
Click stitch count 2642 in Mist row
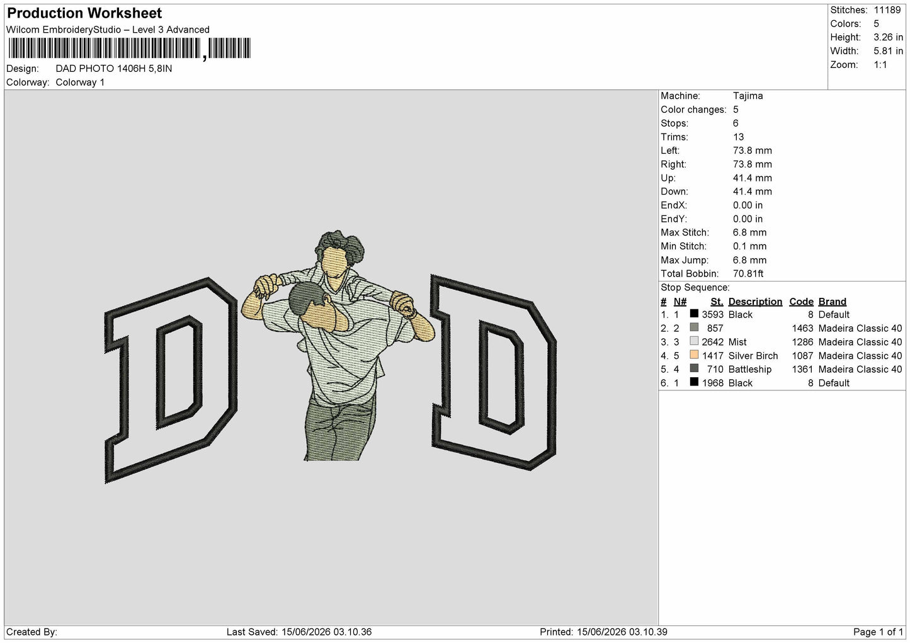tap(713, 342)
